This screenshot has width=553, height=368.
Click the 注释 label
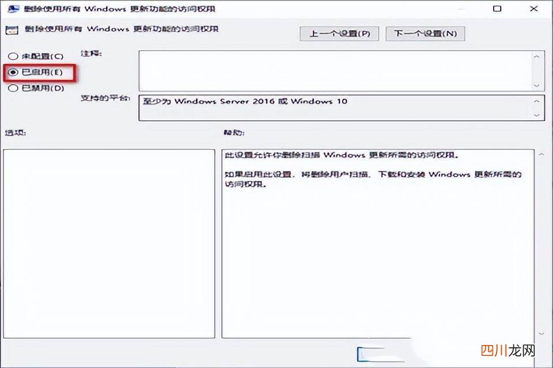pyautogui.click(x=91, y=53)
